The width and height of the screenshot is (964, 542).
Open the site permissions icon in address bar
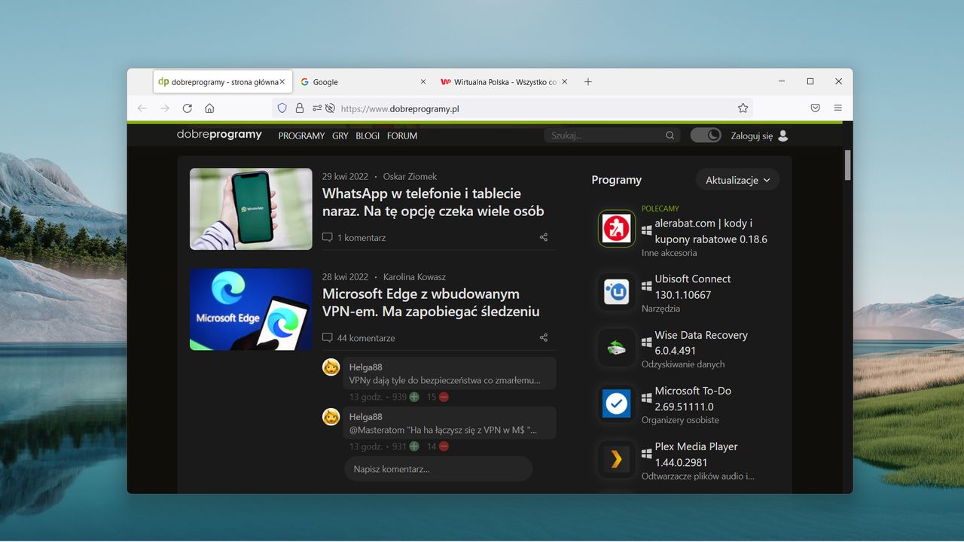pos(317,108)
